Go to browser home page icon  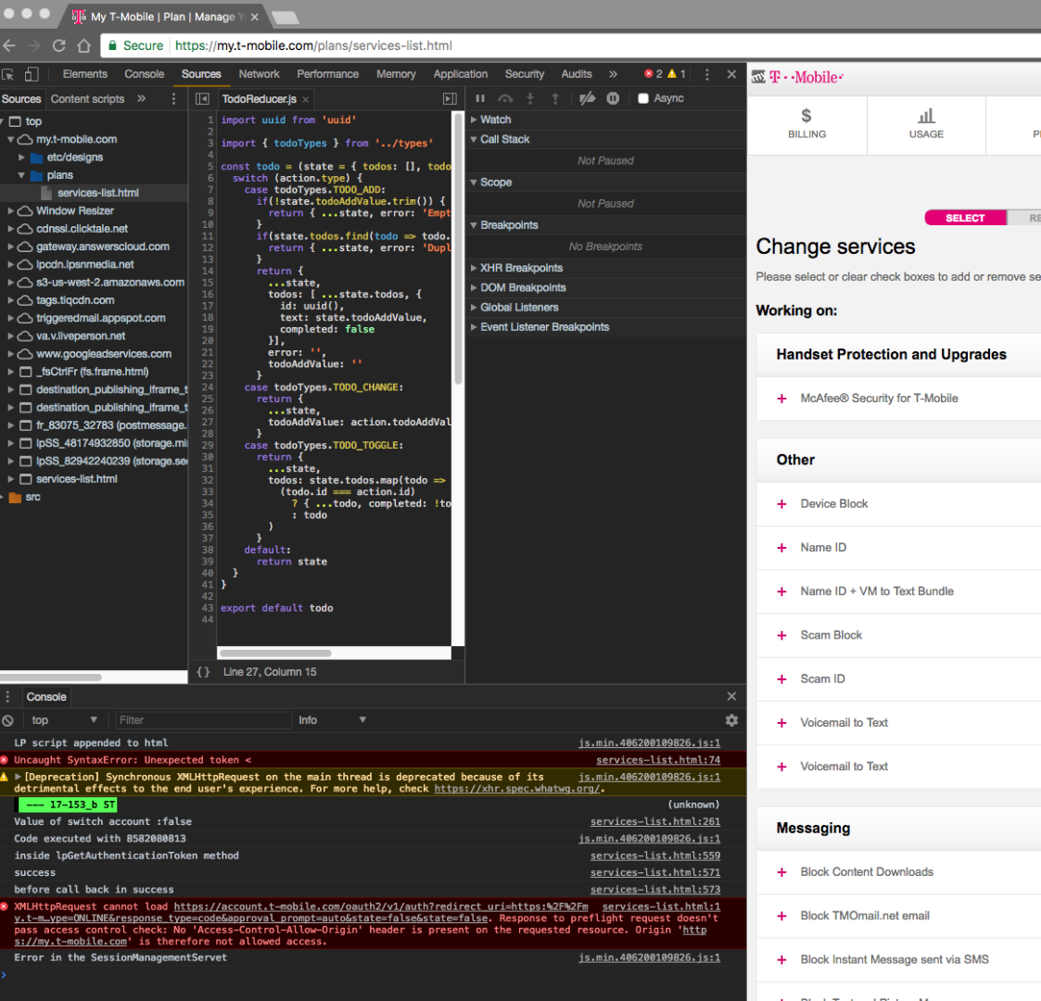click(83, 45)
